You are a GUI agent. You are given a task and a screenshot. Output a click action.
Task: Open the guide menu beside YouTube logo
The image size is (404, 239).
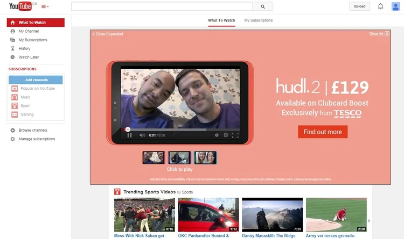point(45,6)
